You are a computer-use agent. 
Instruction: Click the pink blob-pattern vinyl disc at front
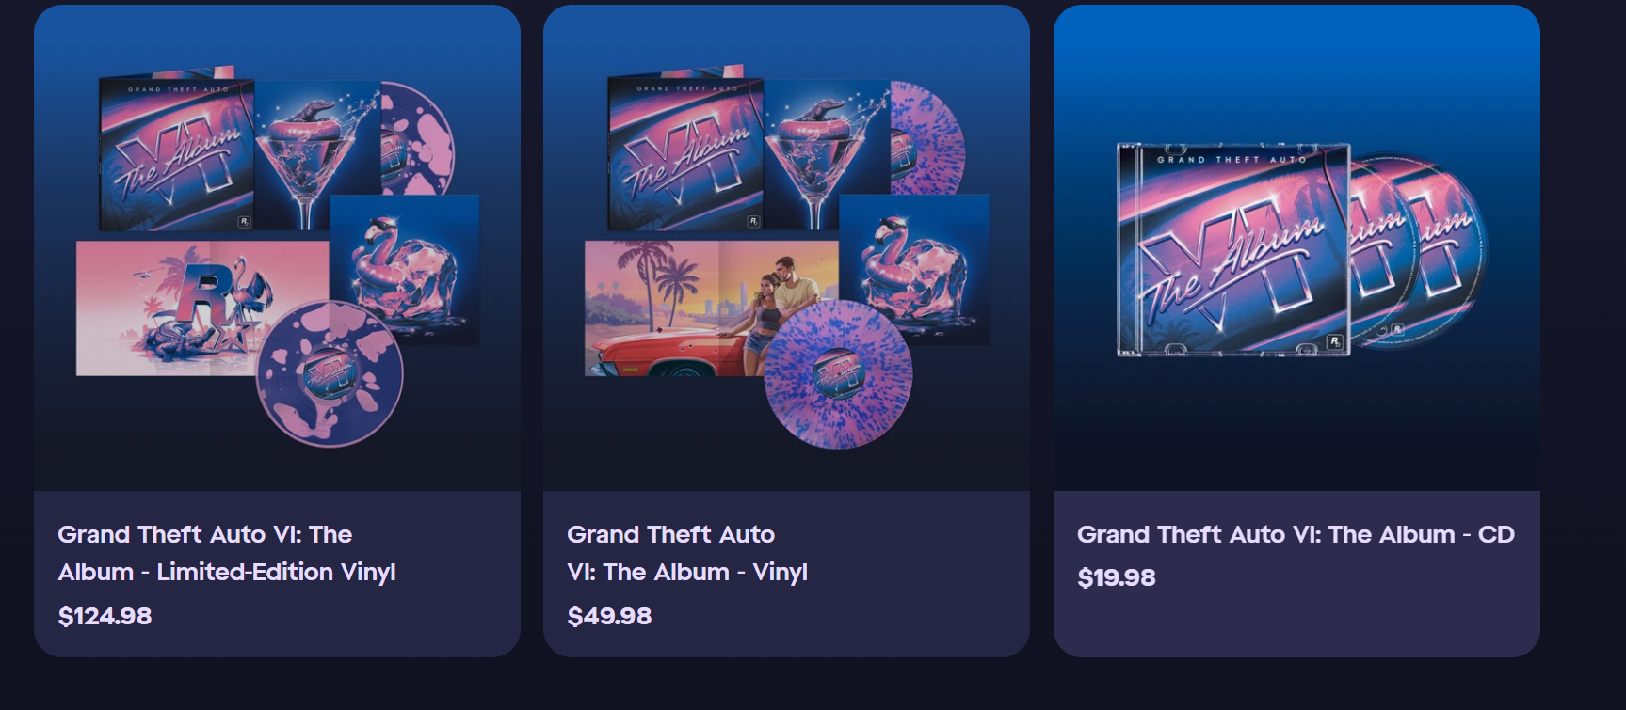330,374
